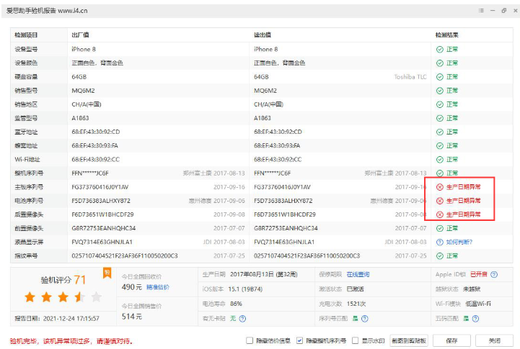This screenshot has height=349, width=520.
Task: Click the first orange rating star
Action: (x=30, y=296)
